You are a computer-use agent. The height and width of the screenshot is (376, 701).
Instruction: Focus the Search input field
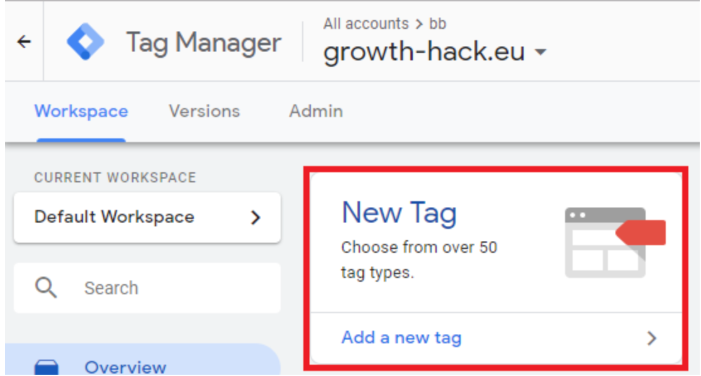(x=147, y=288)
